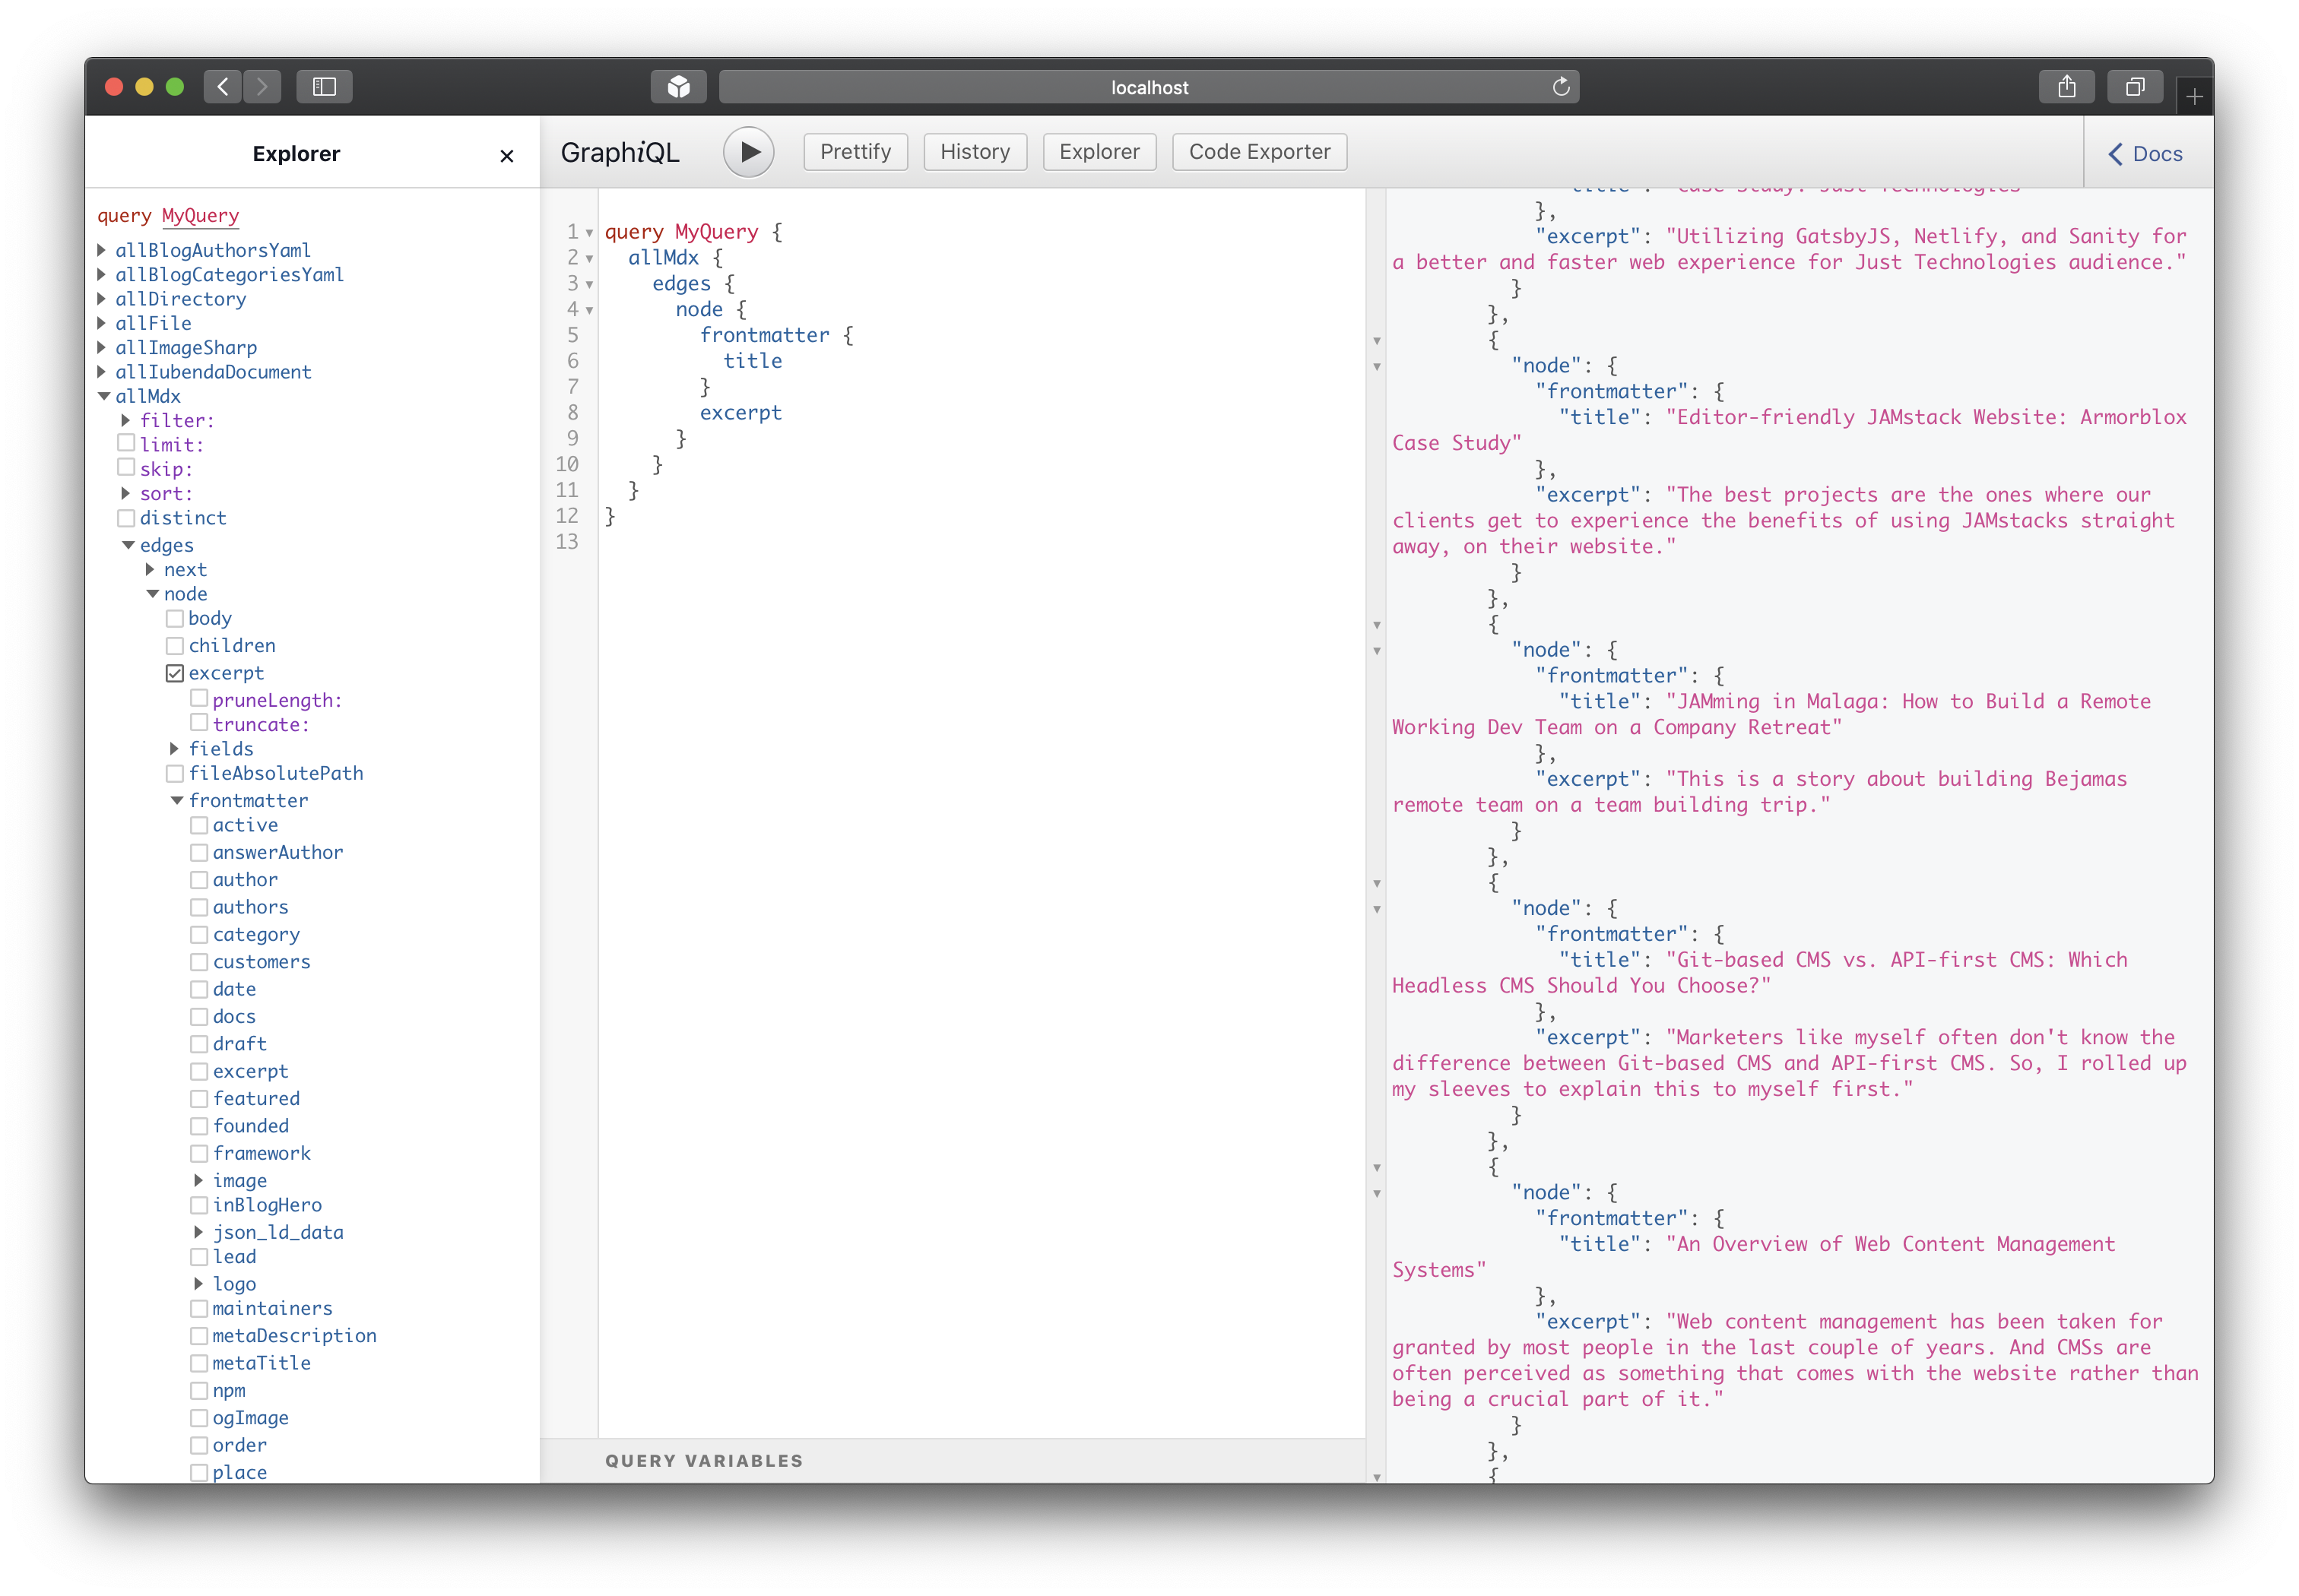Run the GraphiQL query with play button
2299x1596 pixels.
click(x=748, y=152)
